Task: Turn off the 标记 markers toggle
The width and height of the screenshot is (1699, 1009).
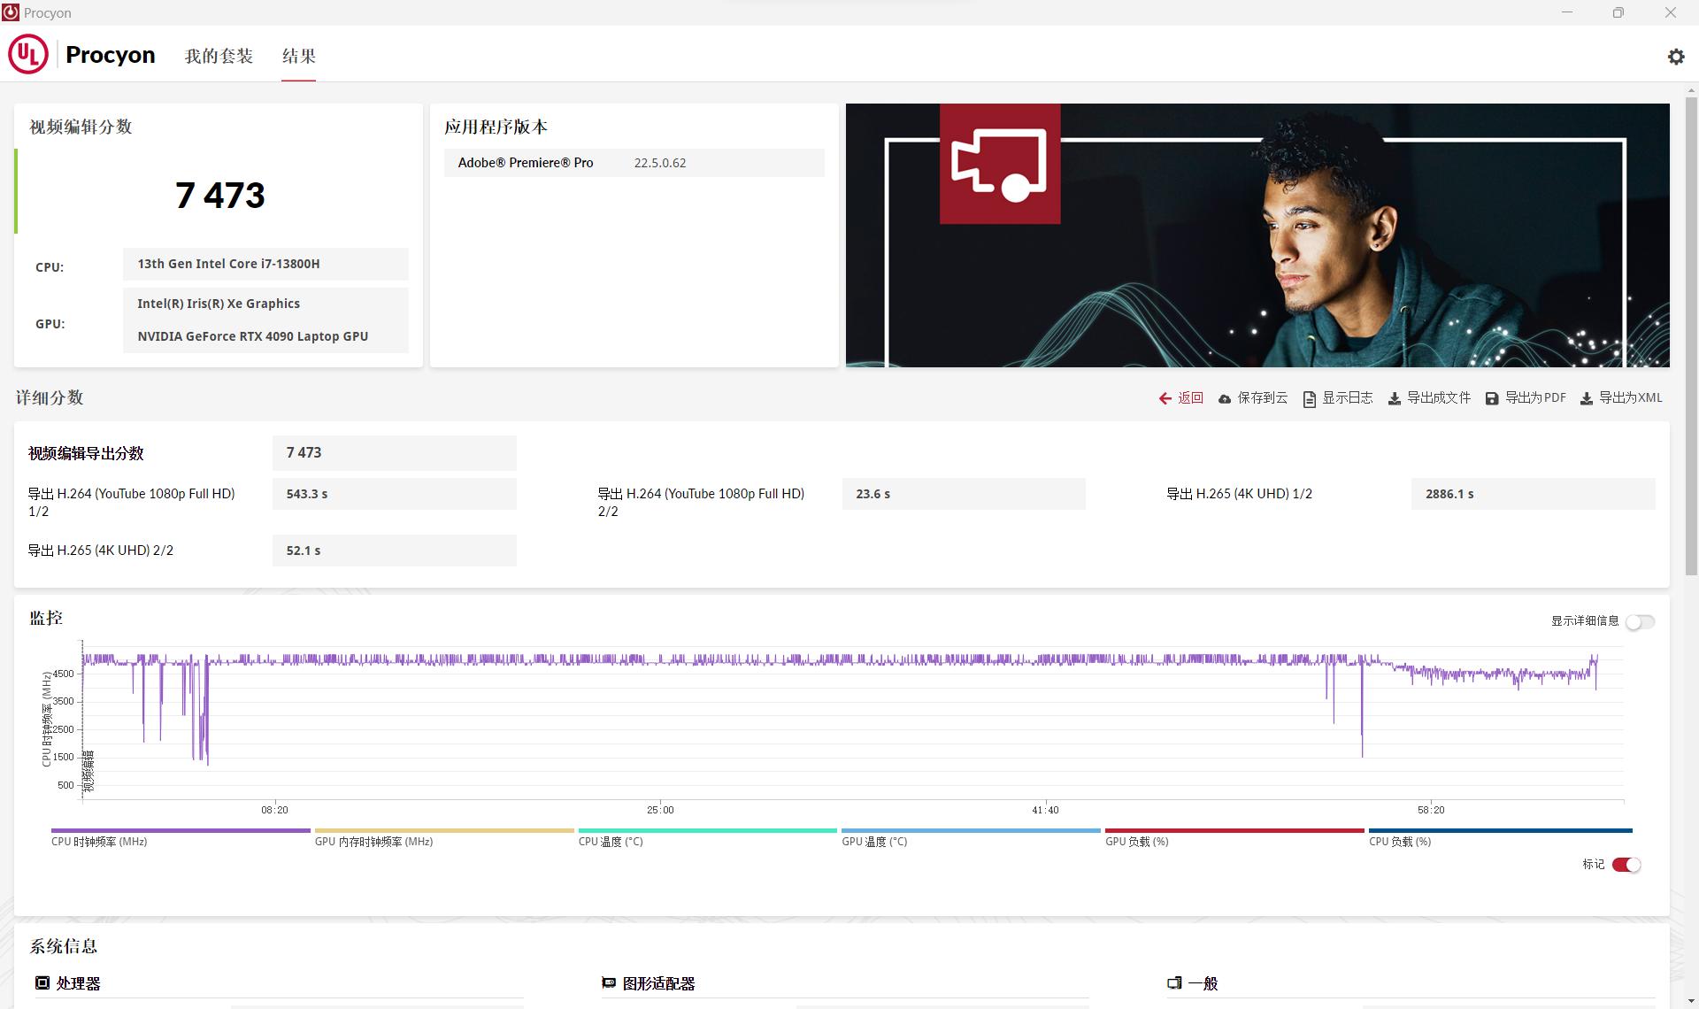Action: 1626,865
